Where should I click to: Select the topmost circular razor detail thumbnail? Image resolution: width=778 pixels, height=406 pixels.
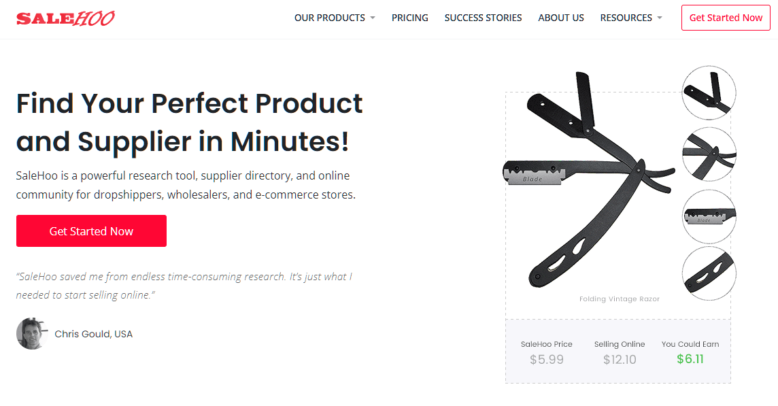point(709,92)
